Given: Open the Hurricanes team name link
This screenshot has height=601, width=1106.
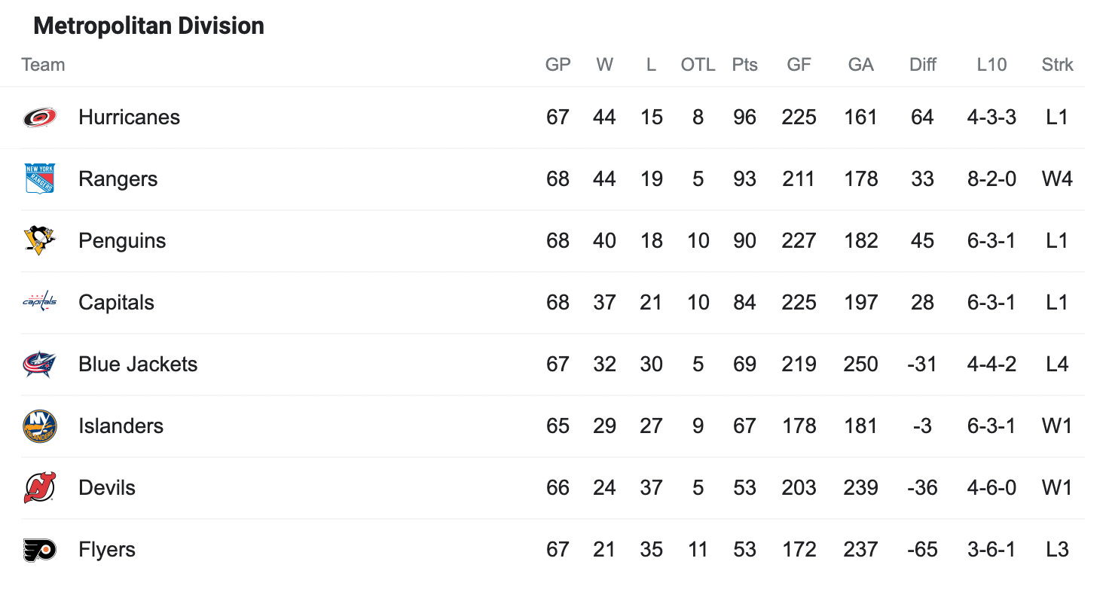Looking at the screenshot, I should [129, 117].
